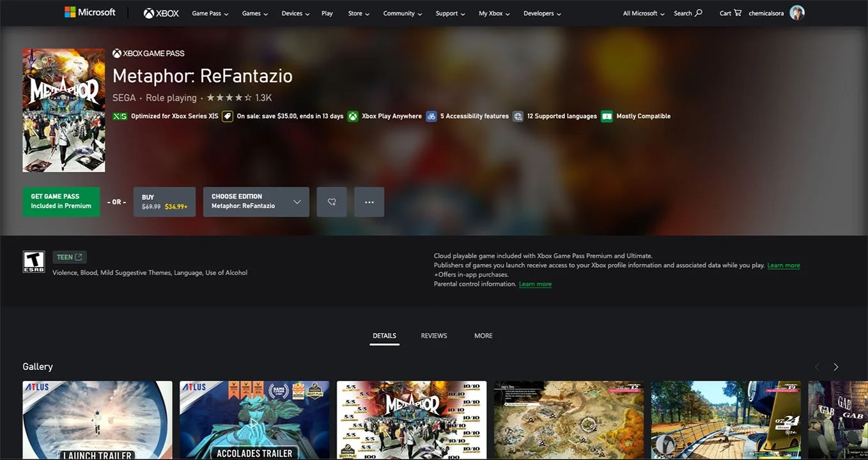Click Get Game Pass button

point(61,202)
